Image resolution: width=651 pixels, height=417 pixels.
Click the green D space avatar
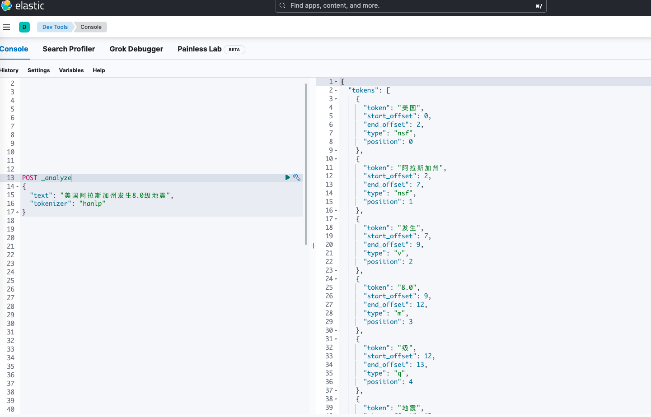[x=24, y=27]
